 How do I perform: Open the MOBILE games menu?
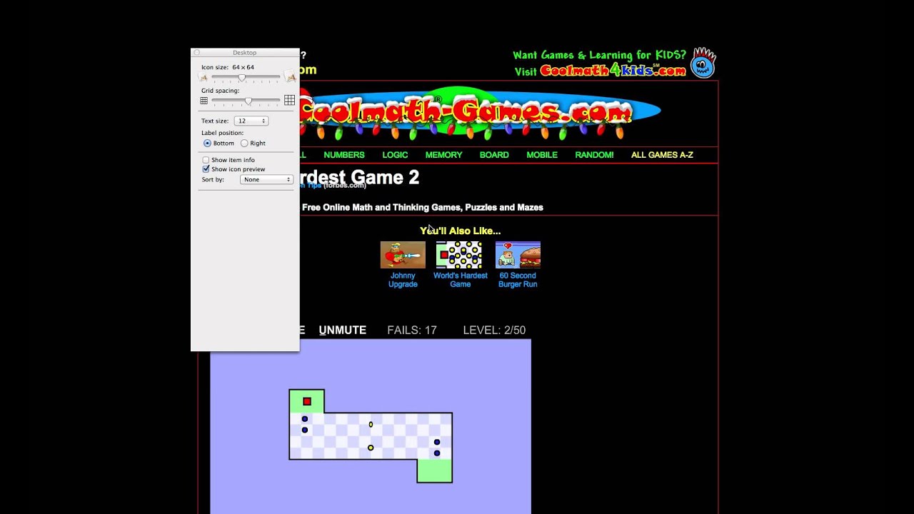click(542, 155)
